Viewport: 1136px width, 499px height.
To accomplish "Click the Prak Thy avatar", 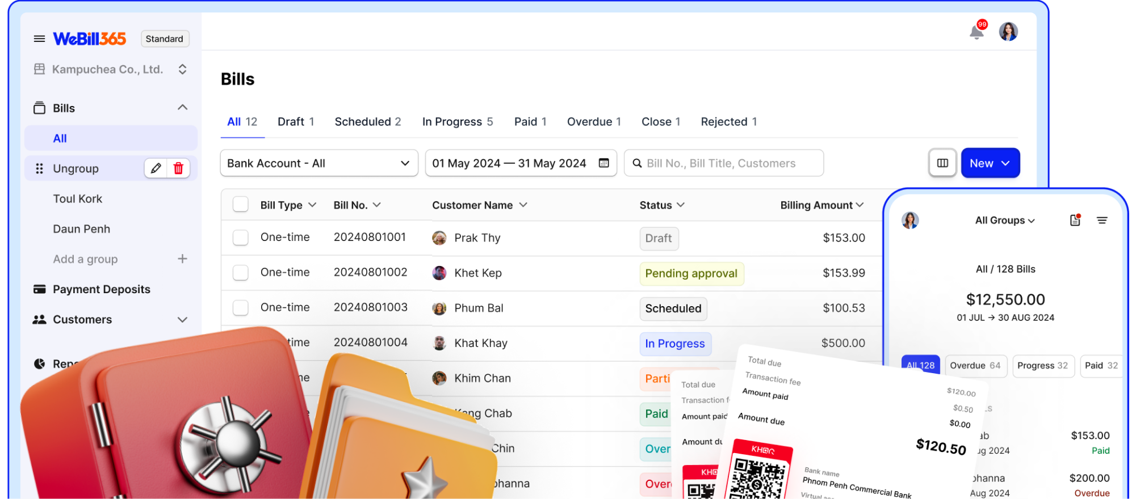I will 439,238.
